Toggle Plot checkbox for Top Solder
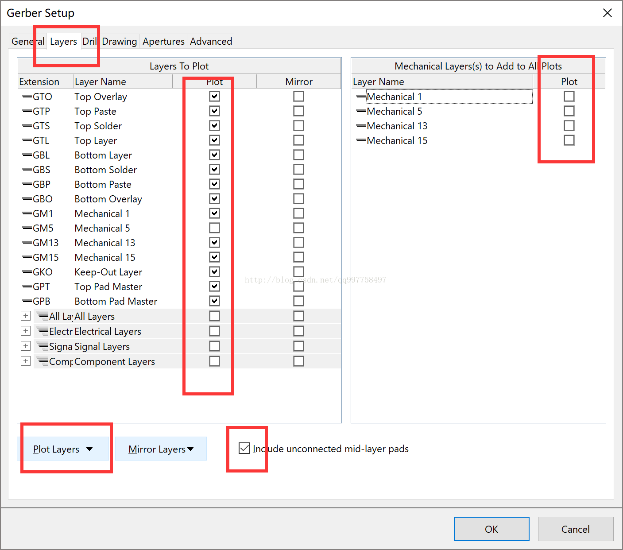Screen dimensions: 623x550 click(214, 125)
